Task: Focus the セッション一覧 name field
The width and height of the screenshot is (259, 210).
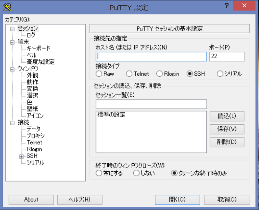Action: [151, 104]
